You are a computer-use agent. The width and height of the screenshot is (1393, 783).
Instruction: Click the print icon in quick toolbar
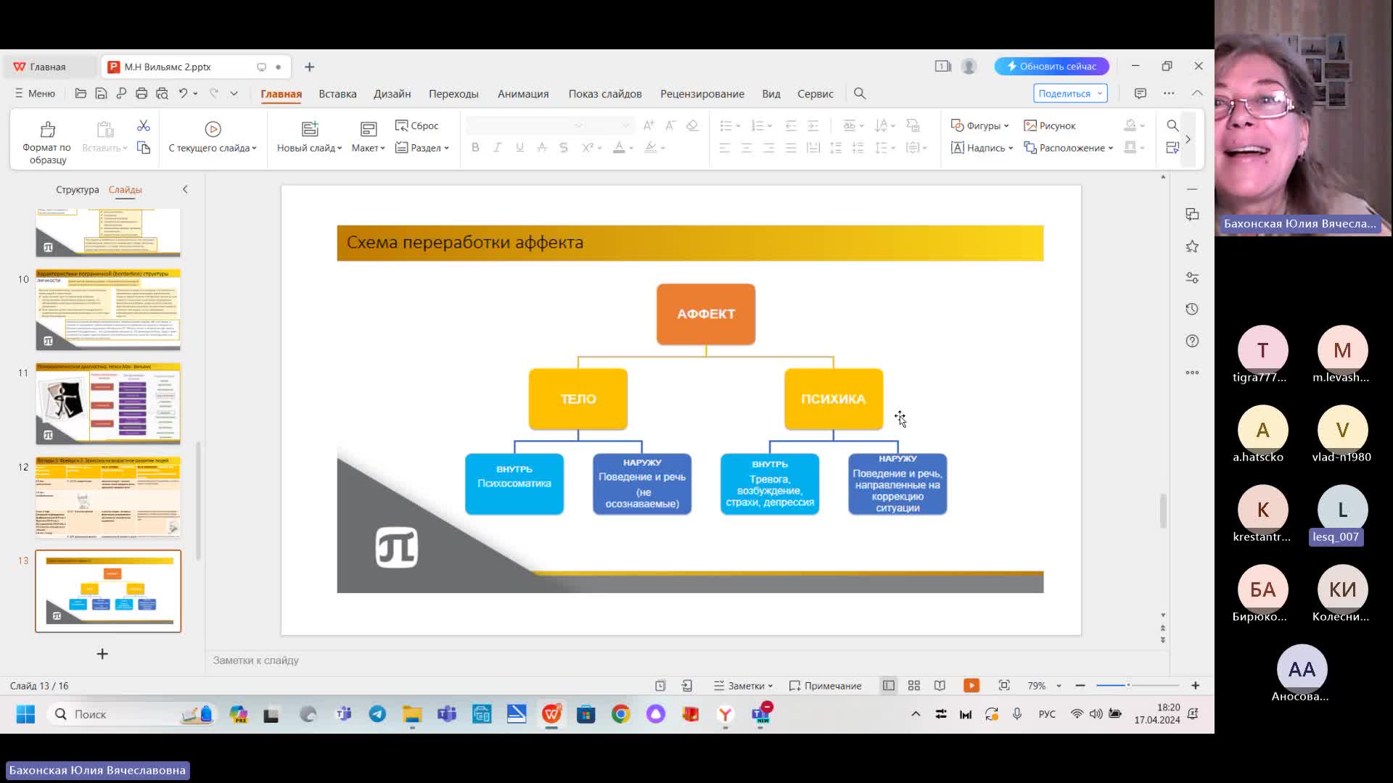point(141,94)
